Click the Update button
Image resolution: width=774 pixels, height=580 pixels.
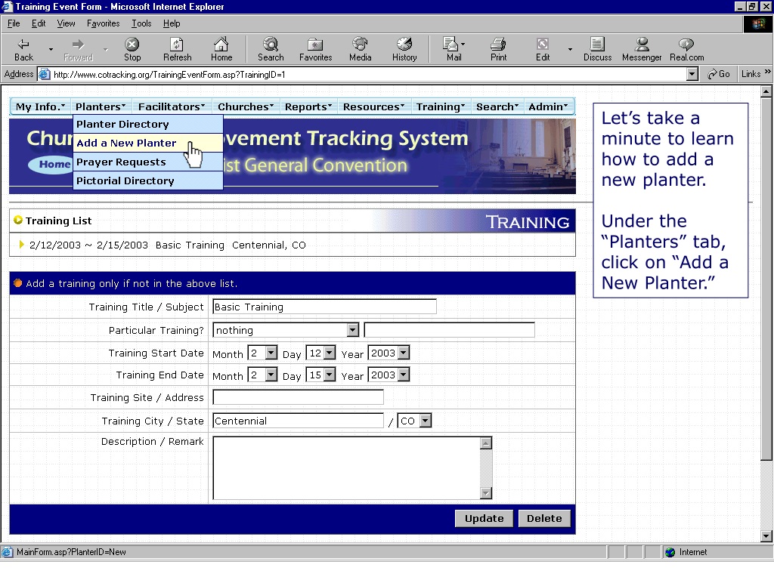tap(484, 518)
